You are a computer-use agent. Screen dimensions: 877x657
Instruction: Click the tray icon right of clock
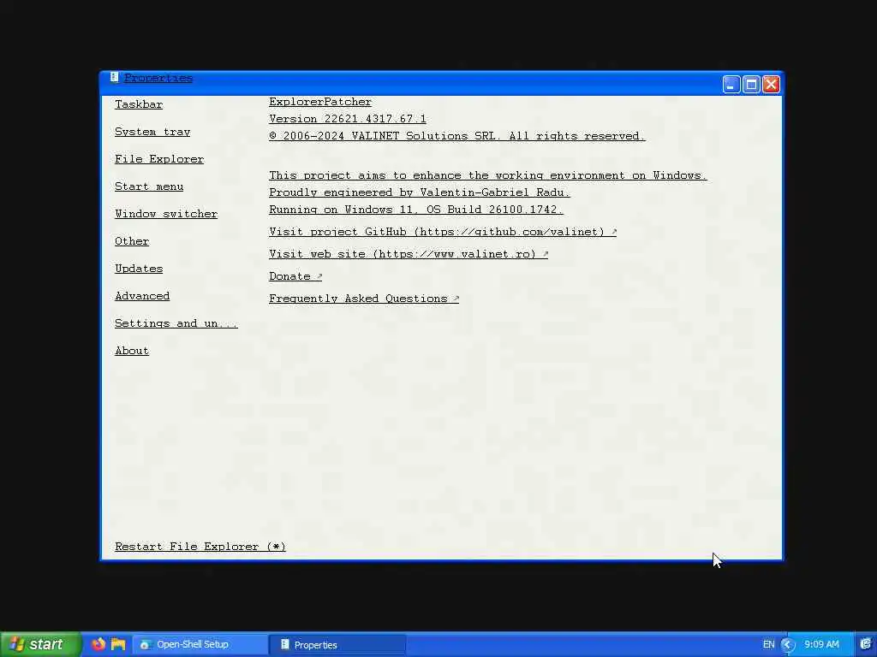tap(866, 644)
